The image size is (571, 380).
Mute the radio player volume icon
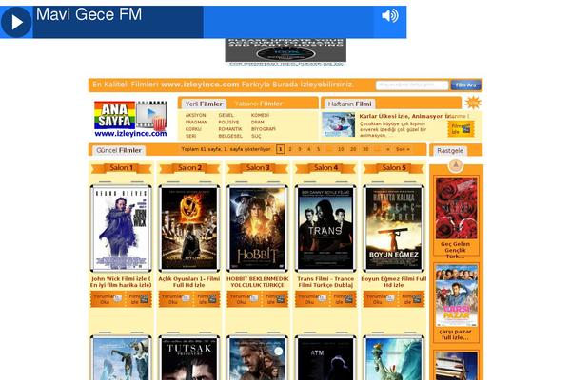click(389, 15)
